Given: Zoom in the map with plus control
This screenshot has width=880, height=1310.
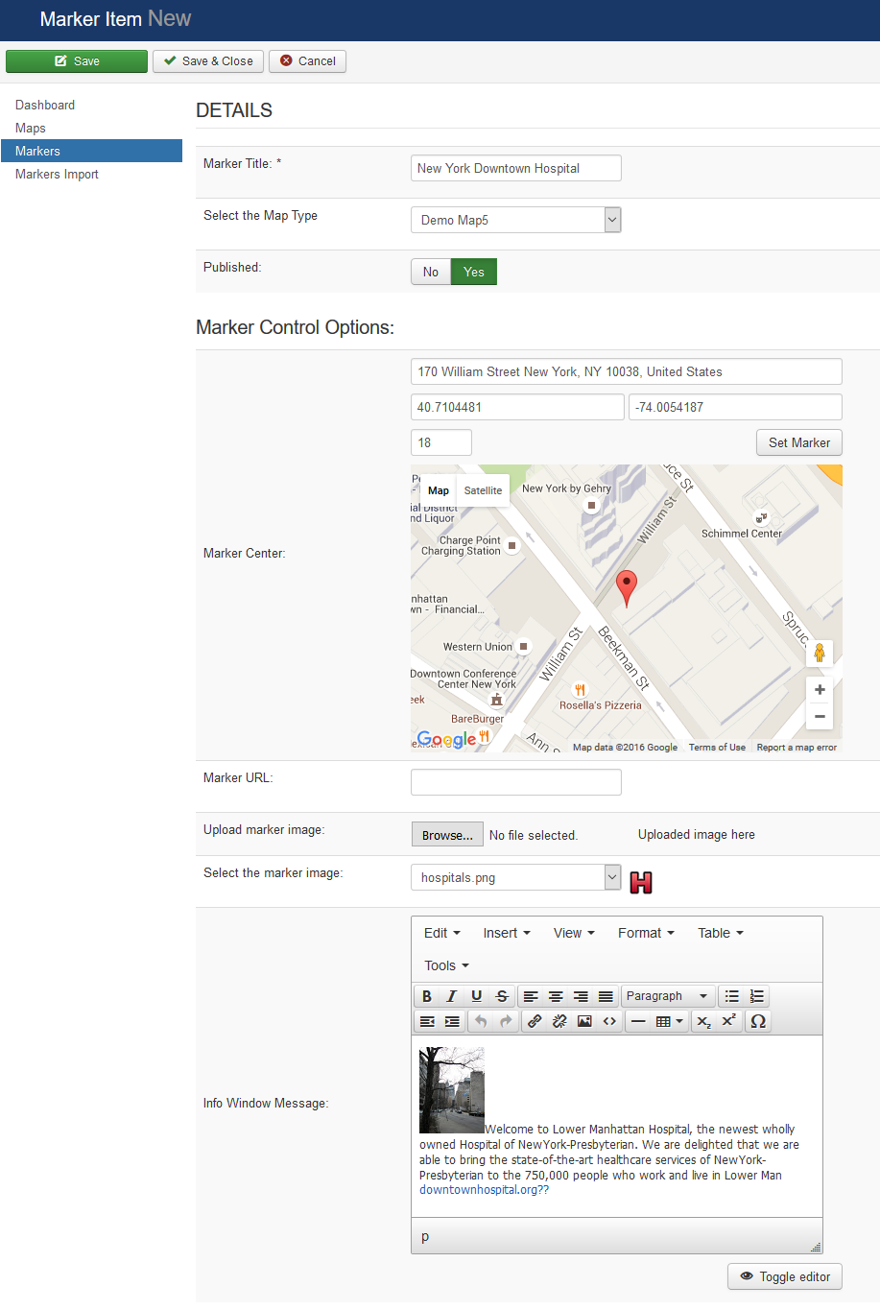Looking at the screenshot, I should (820, 690).
